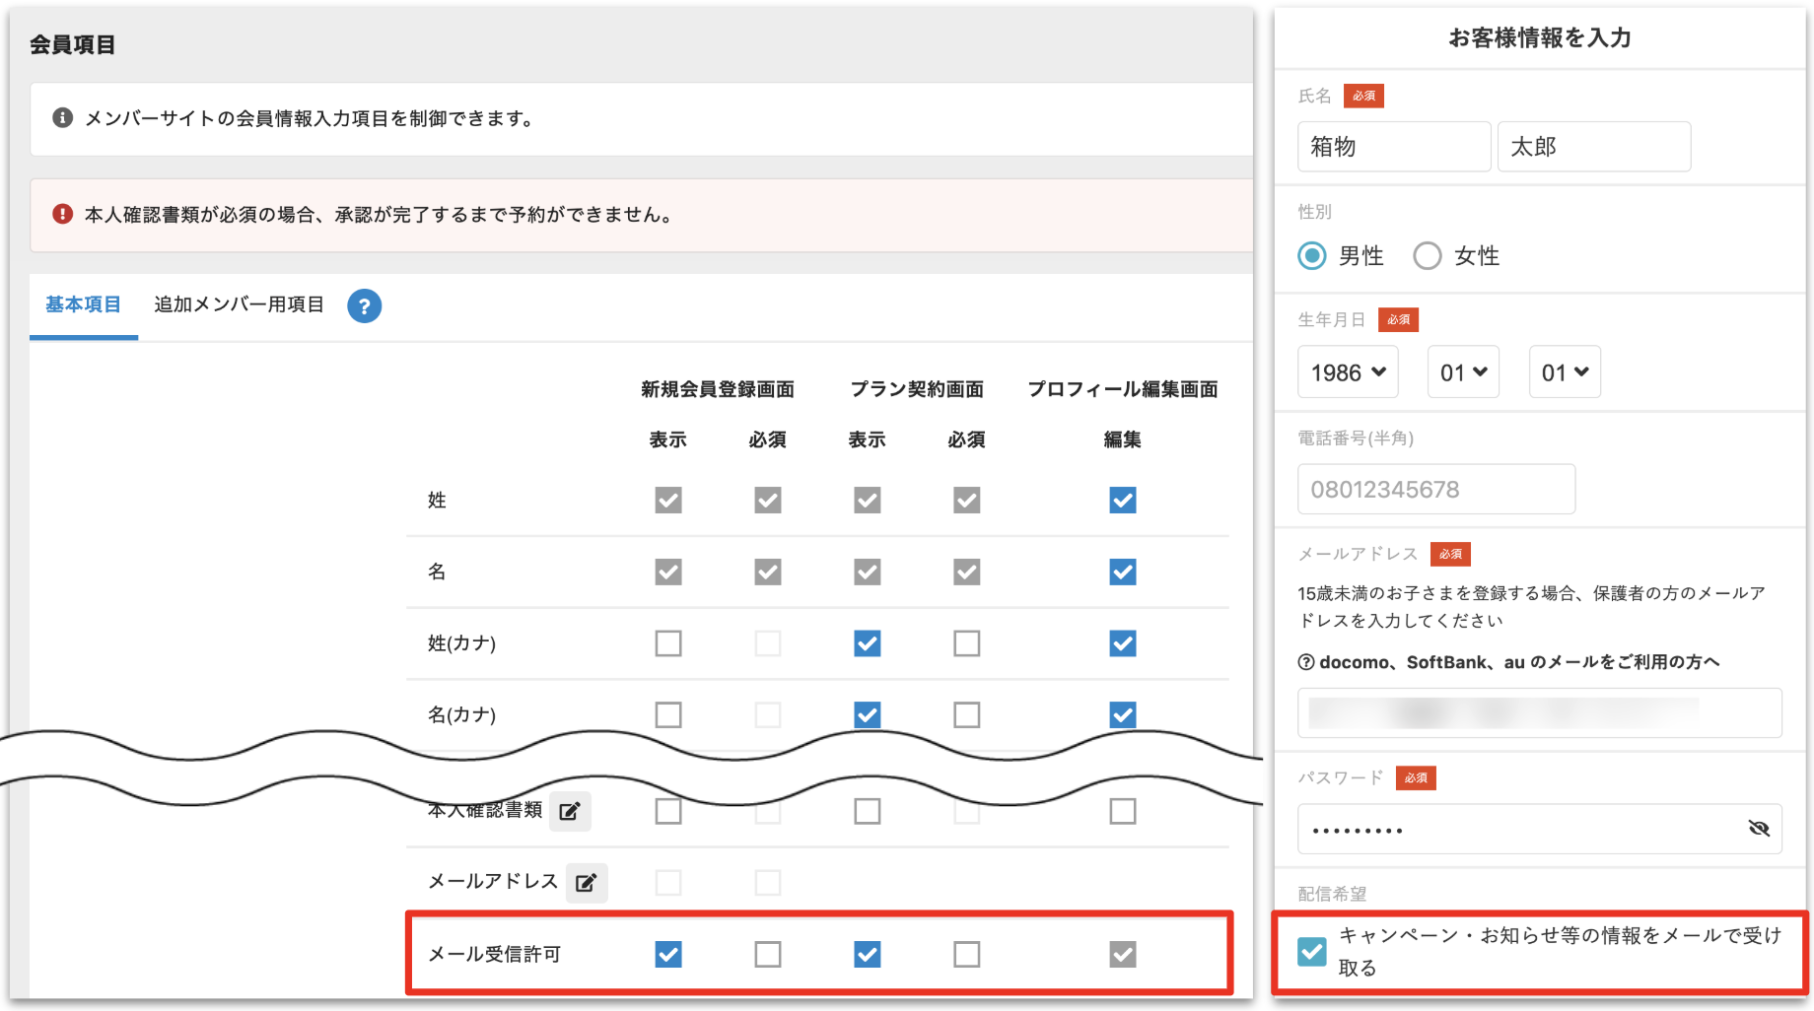Check 名(カナ) required on plan contract screen
This screenshot has width=1814, height=1011.
click(x=966, y=715)
